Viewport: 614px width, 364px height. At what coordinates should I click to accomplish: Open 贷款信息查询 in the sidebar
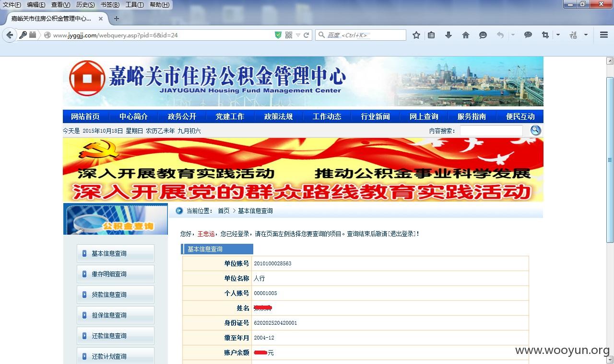click(116, 295)
